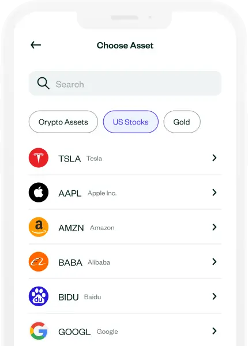Tap the black Apple logo
This screenshot has height=346, width=248.
39,193
